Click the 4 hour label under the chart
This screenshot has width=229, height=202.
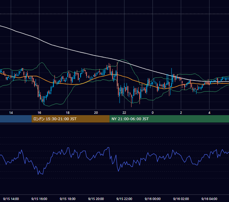point(209,113)
